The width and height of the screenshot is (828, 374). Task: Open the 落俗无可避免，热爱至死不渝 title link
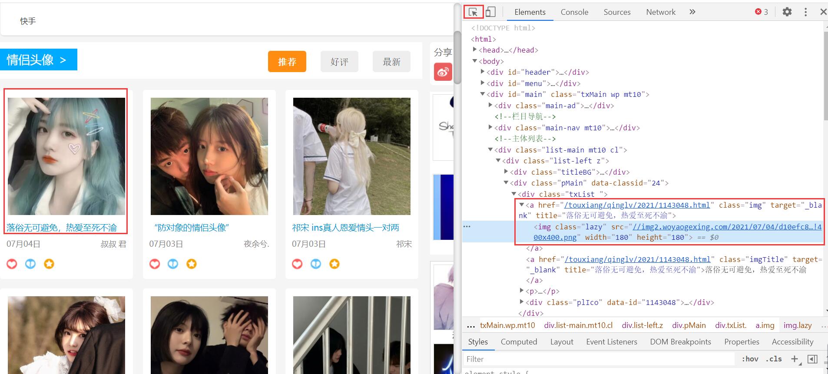62,228
